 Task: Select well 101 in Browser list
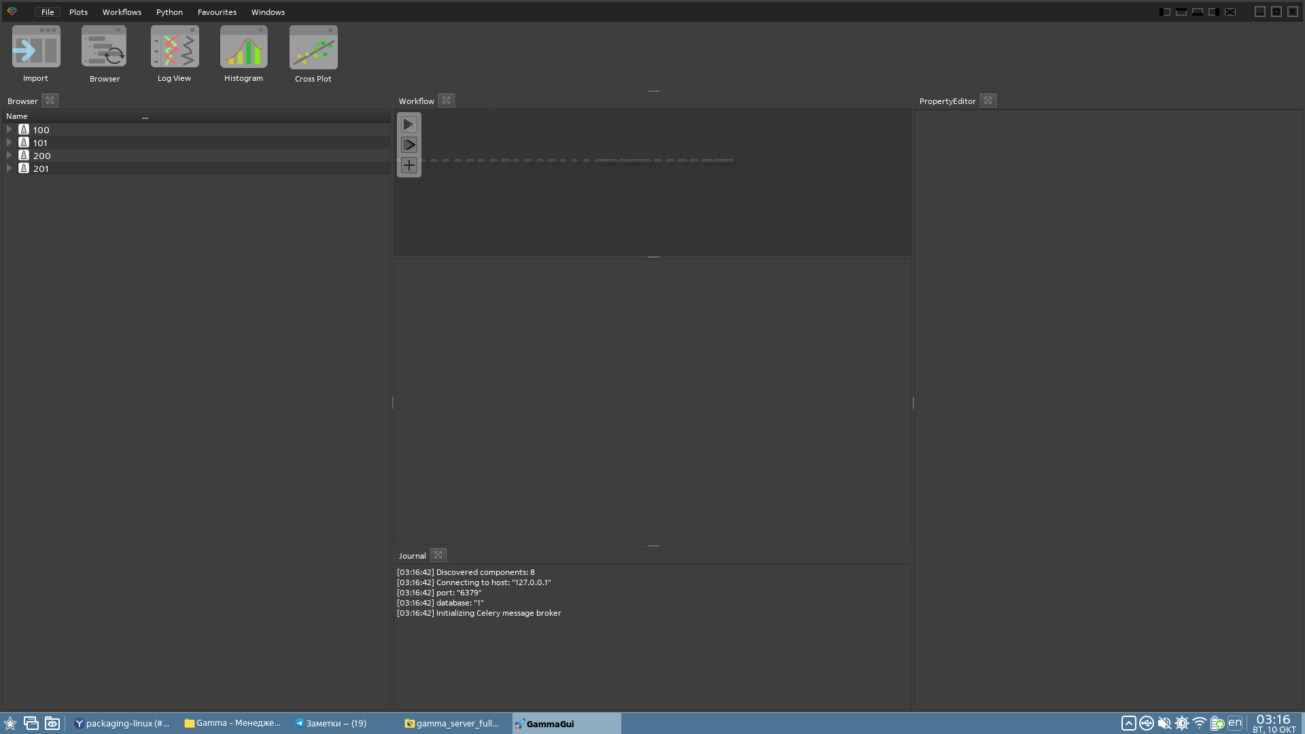[40, 143]
